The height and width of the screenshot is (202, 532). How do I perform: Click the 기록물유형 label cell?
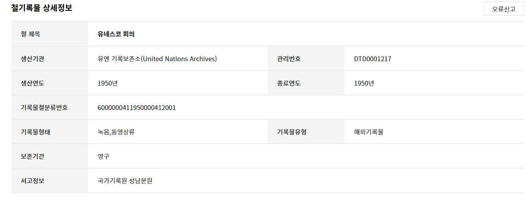pos(306,132)
